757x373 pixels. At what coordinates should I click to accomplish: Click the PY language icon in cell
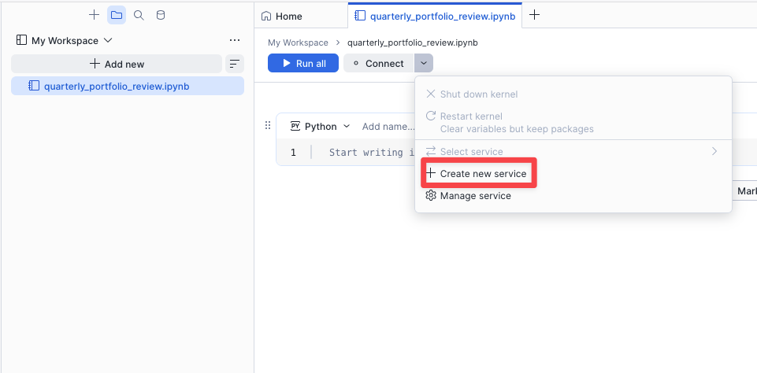click(295, 127)
